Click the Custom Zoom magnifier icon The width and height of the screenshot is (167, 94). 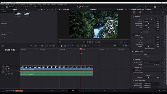85,46
